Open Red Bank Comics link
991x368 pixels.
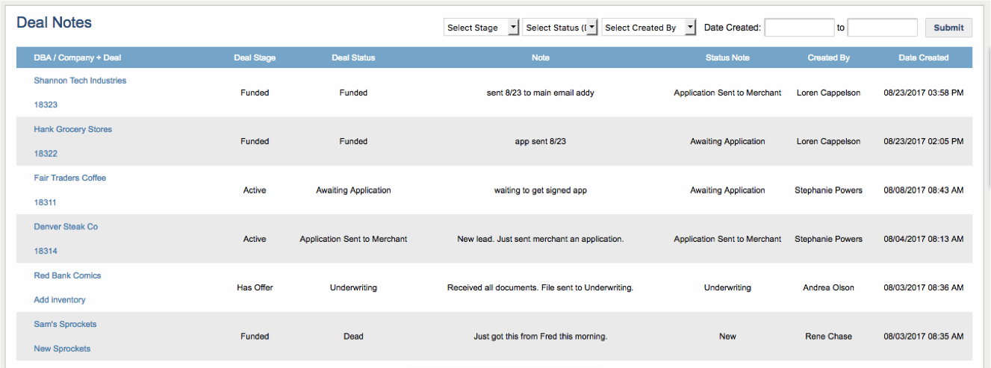[67, 275]
